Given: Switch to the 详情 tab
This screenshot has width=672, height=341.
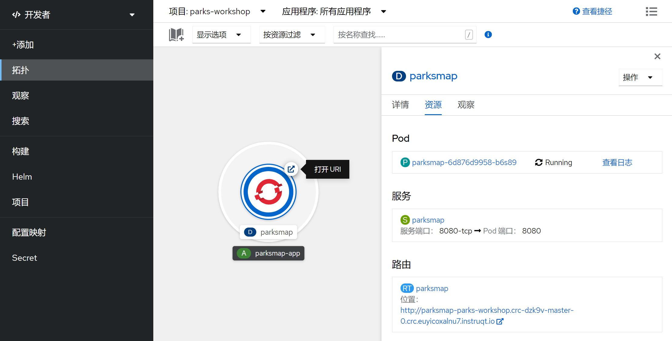Looking at the screenshot, I should [400, 105].
